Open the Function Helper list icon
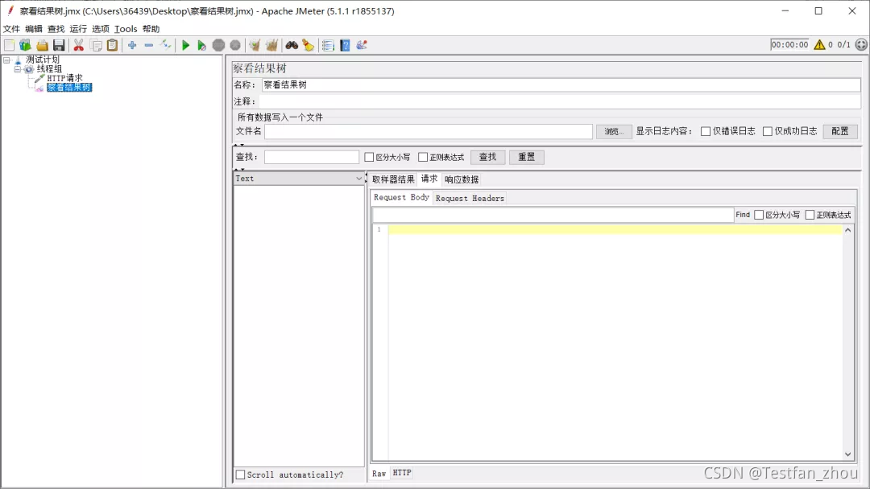Screen dimensions: 870x489 (x=328, y=45)
